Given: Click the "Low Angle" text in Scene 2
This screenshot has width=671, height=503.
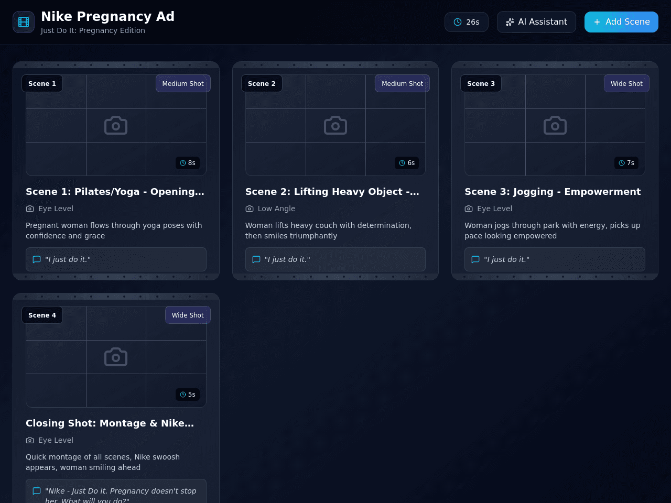Looking at the screenshot, I should [x=276, y=209].
